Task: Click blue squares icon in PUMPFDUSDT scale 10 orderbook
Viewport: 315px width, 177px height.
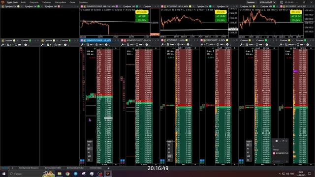Action: tap(82, 161)
